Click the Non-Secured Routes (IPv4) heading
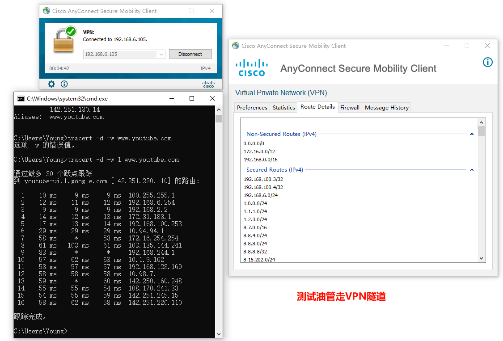The height and width of the screenshot is (341, 503). tap(281, 134)
